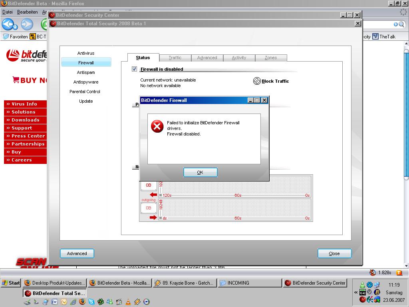Viewport: 409px width, 307px height.
Task: Click the red outgoing traffic arrow
Action: 153,217
